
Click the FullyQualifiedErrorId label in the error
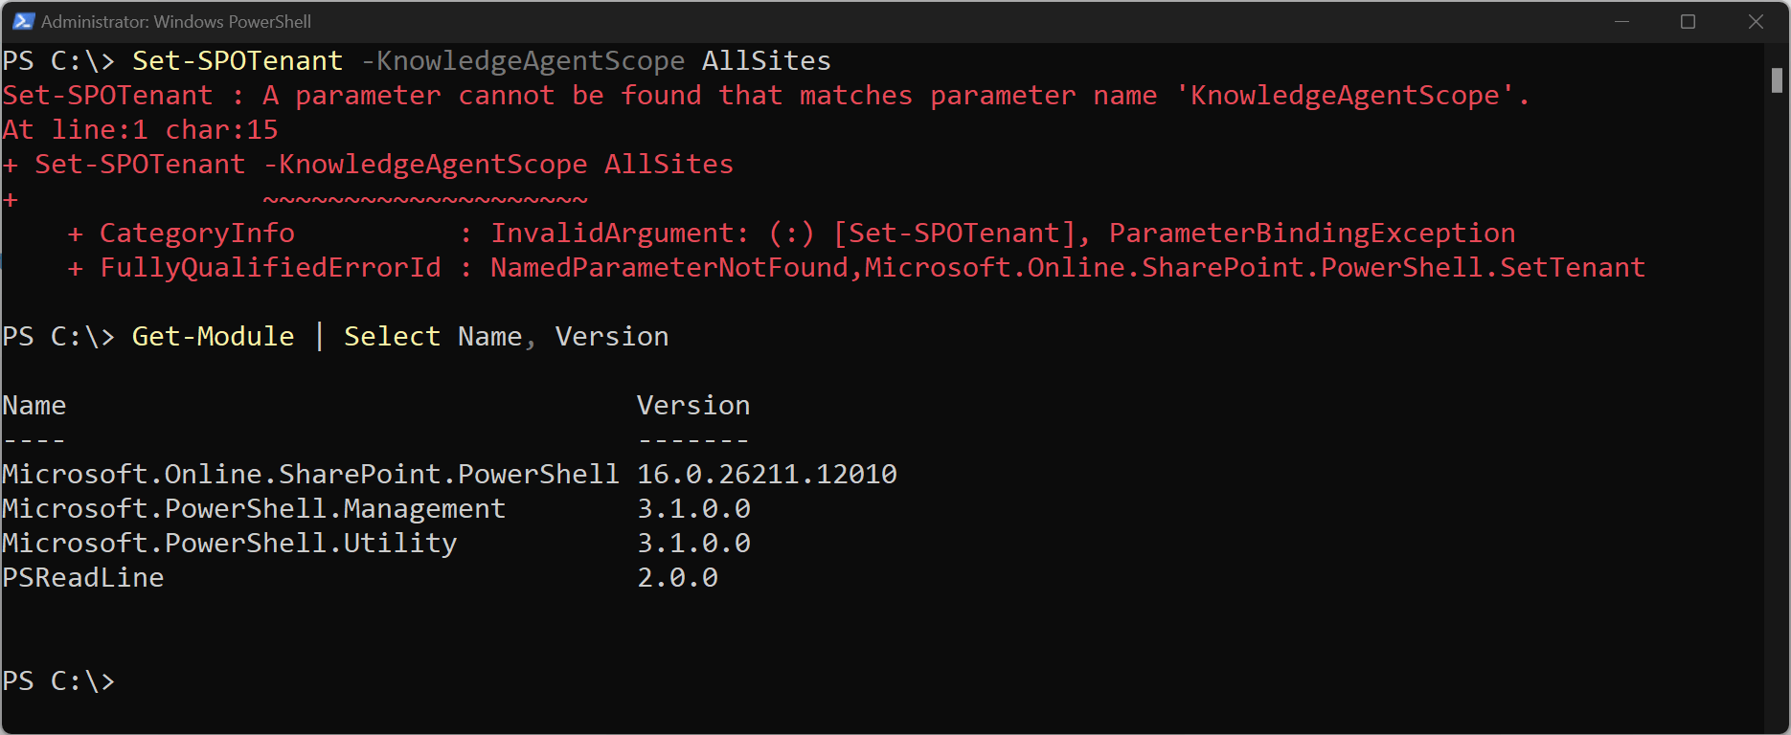pyautogui.click(x=270, y=268)
